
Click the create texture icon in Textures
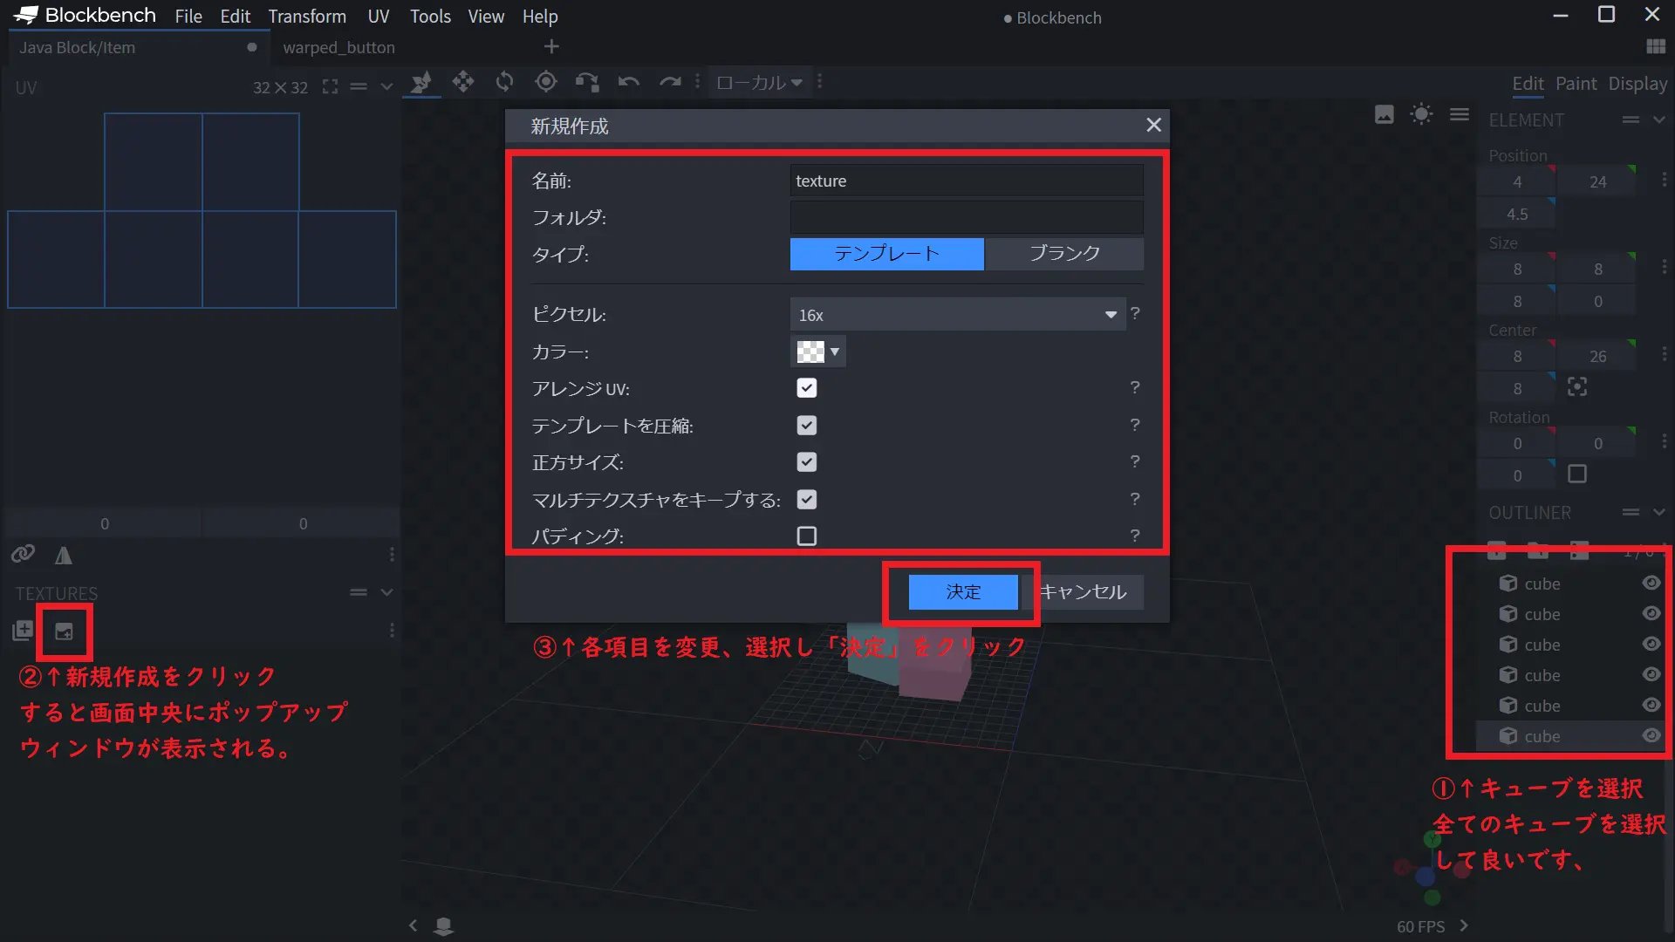click(65, 631)
